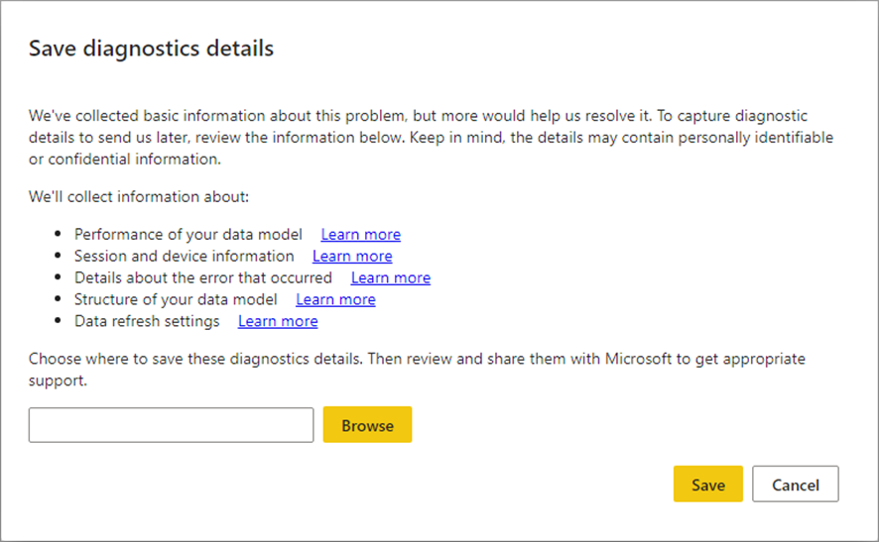Visit Learn more for data refresh settings
Viewport: 879px width, 542px height.
coord(278,321)
